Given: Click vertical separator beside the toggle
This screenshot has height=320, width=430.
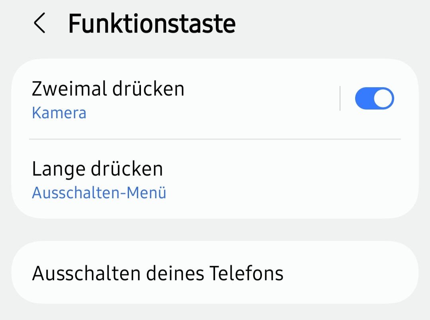Looking at the screenshot, I should pos(340,98).
